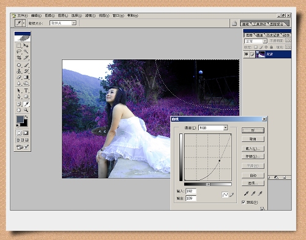
Task: Select the Notes tool
Action: 19,104
